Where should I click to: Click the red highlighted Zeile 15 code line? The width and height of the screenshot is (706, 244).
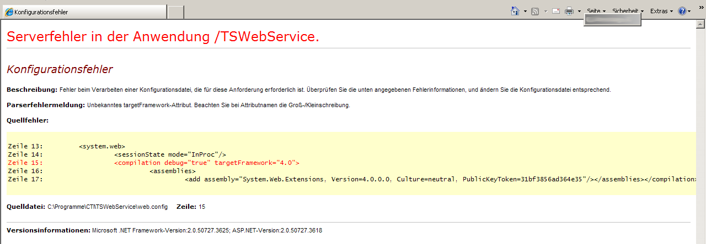[x=206, y=163]
